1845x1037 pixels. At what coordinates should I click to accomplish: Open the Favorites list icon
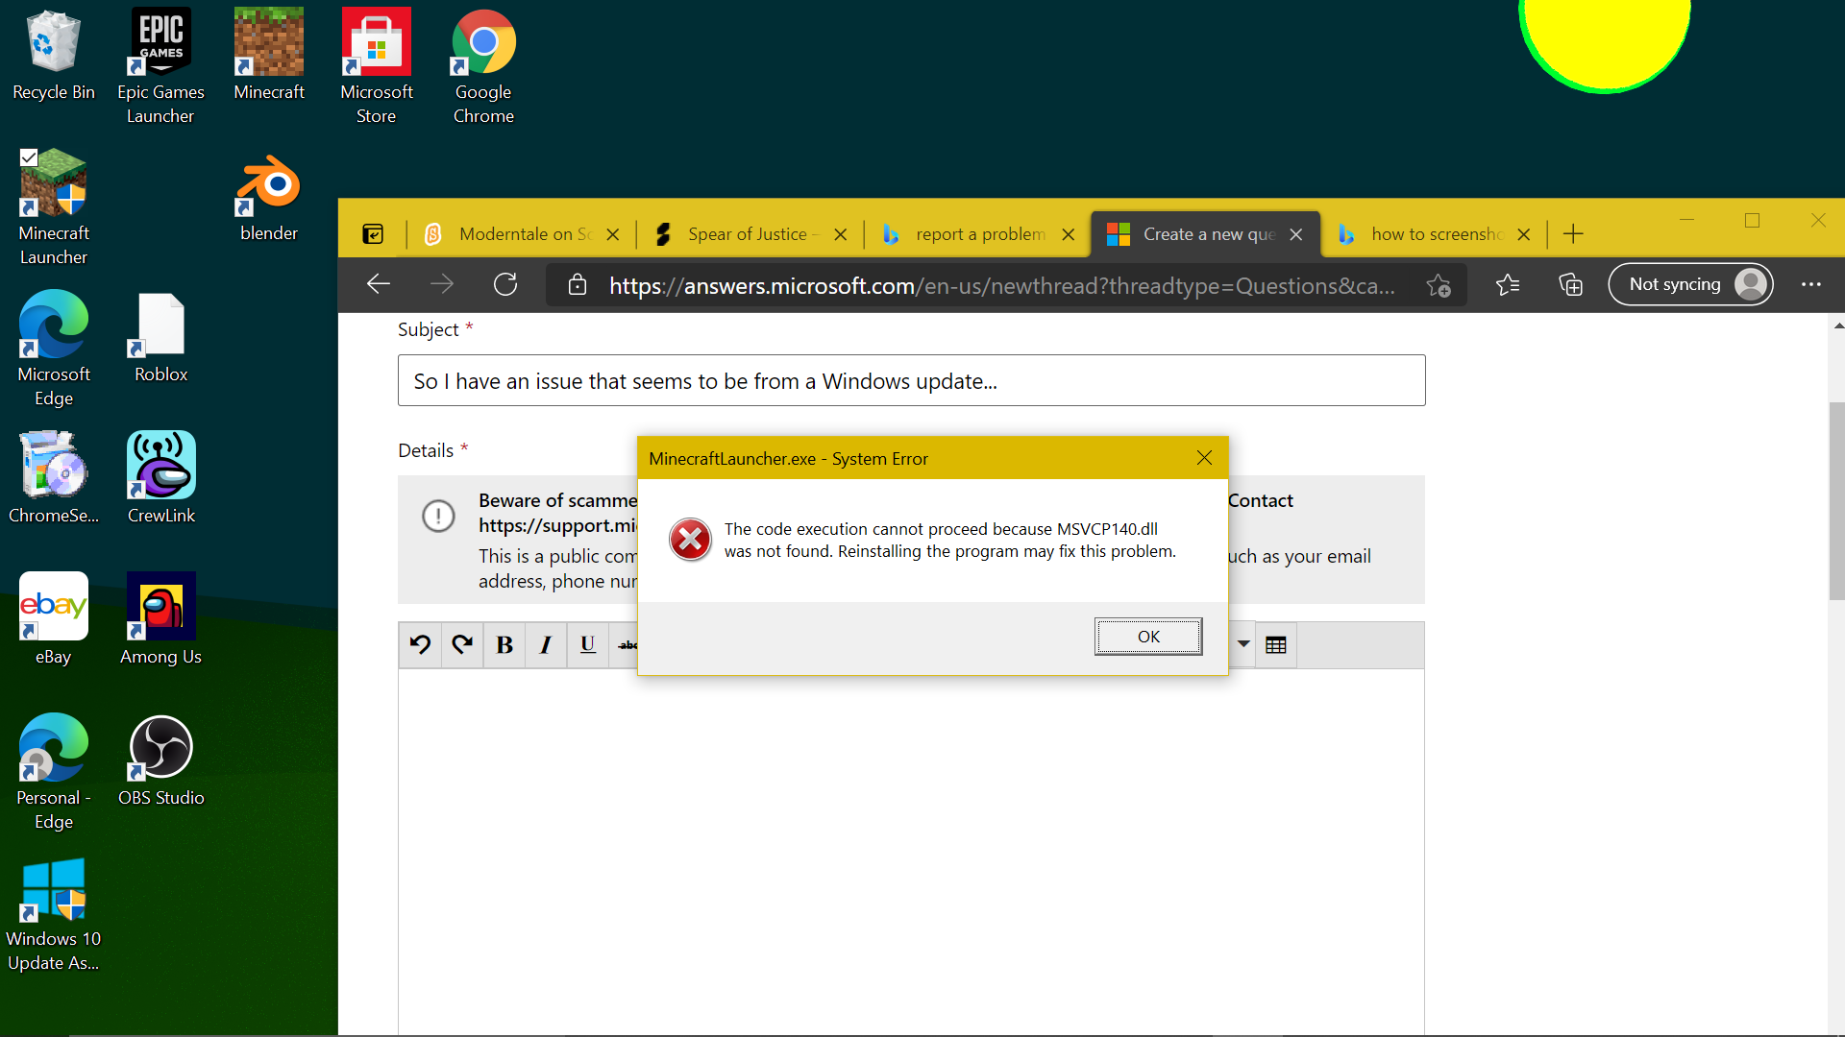1508,284
